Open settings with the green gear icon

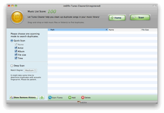42,97
